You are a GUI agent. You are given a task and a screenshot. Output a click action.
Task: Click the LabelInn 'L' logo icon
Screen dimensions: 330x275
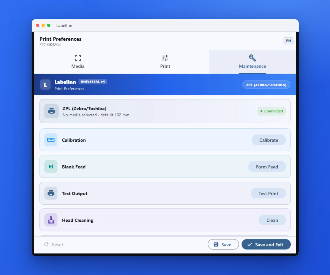[45, 85]
